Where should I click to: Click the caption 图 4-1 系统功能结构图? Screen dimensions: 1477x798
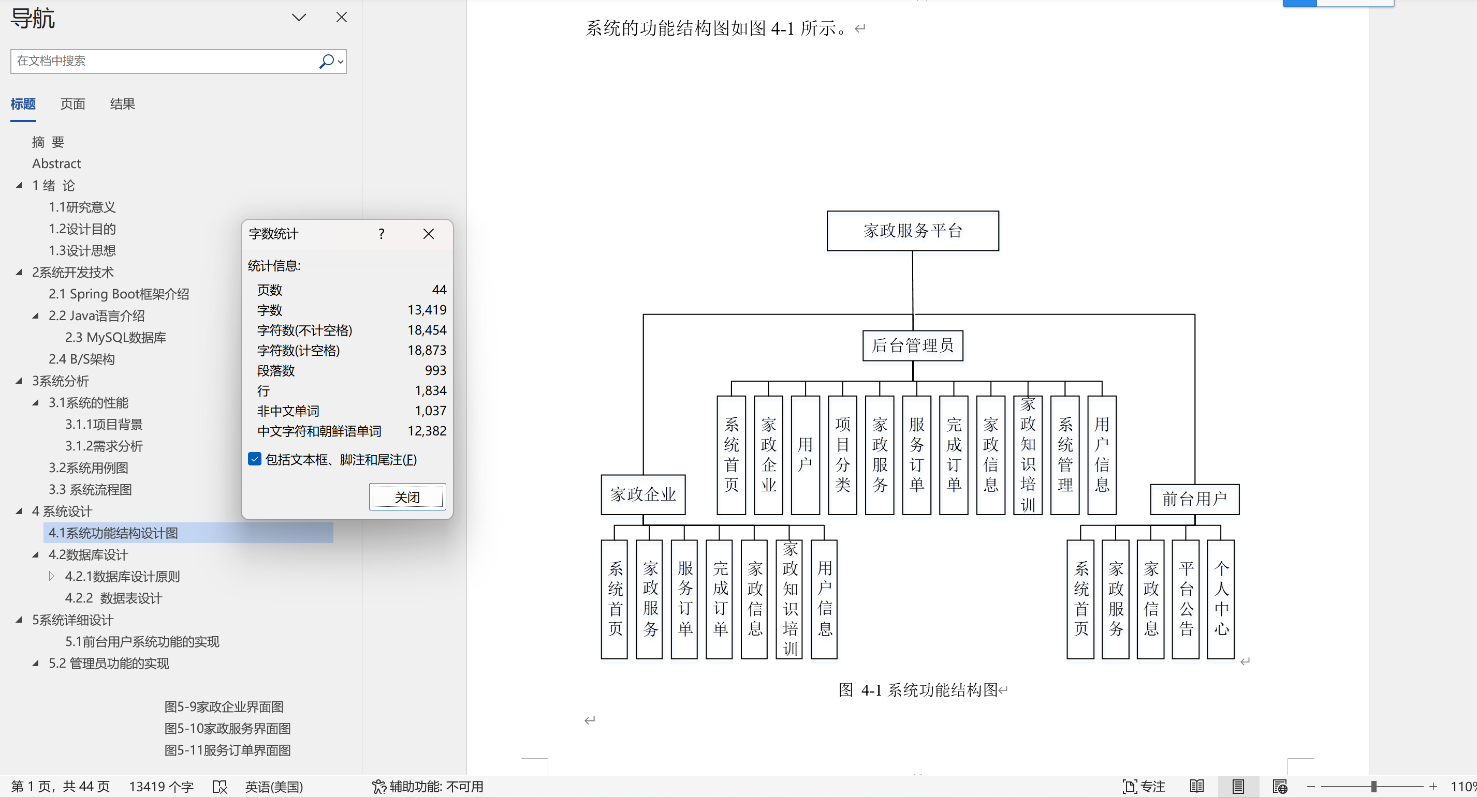[918, 690]
